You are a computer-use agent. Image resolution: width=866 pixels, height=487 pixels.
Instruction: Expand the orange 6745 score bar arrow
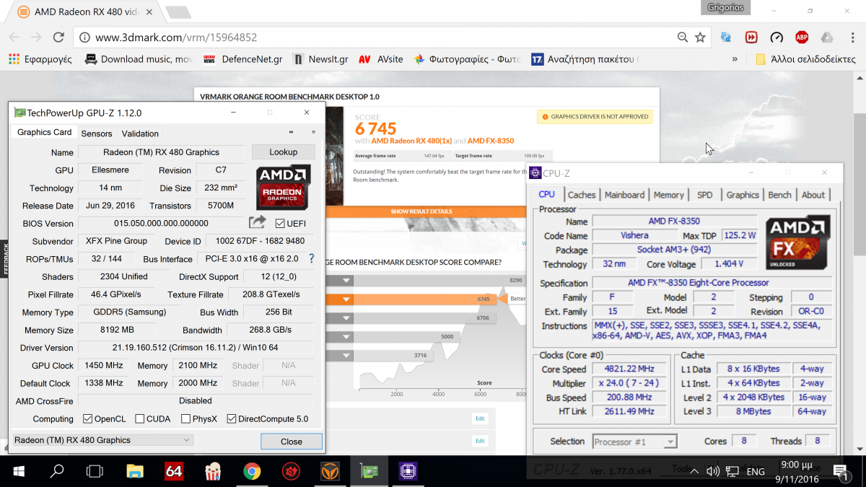(x=347, y=299)
